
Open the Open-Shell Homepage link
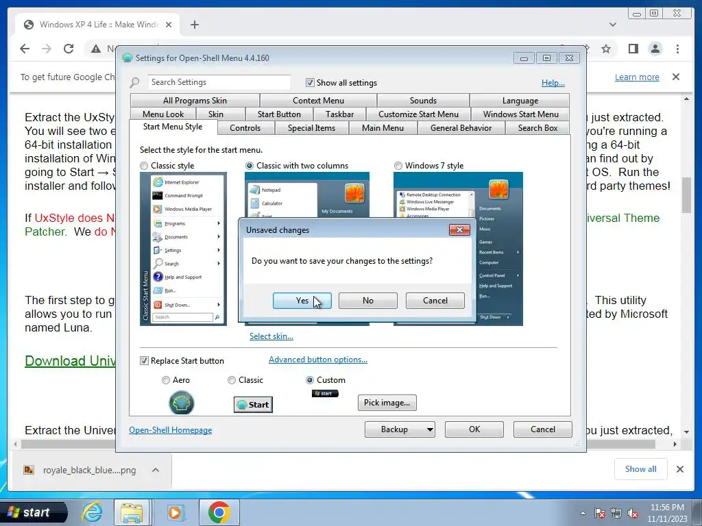point(171,430)
